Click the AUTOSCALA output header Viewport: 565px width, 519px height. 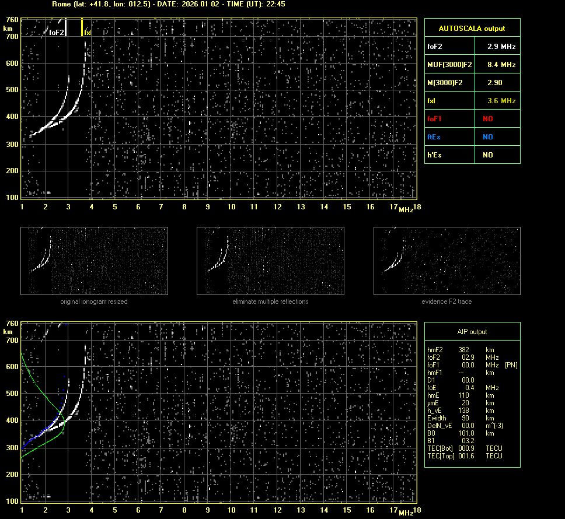point(472,28)
